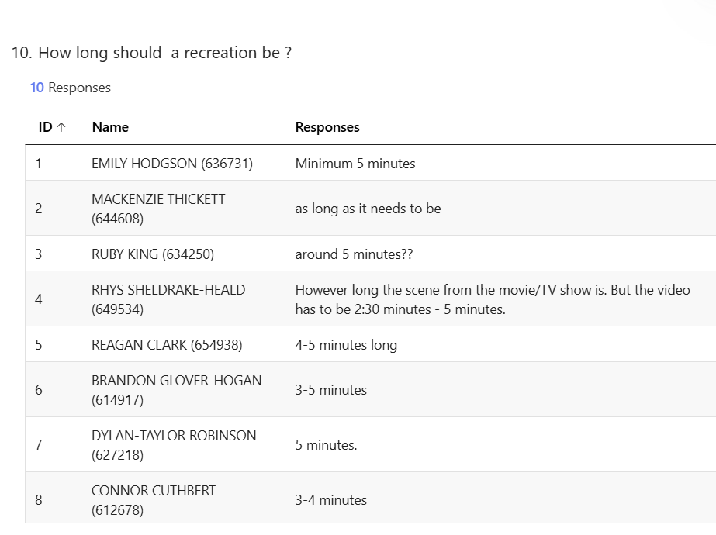Open the 10 Responses count link

click(x=71, y=88)
